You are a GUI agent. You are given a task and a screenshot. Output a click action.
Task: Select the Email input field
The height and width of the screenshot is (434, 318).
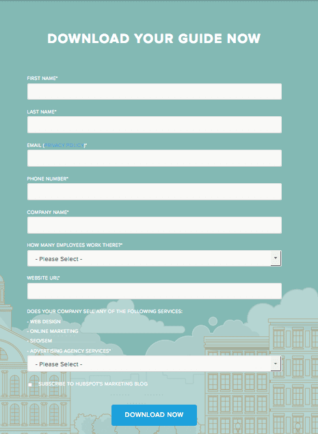click(155, 158)
